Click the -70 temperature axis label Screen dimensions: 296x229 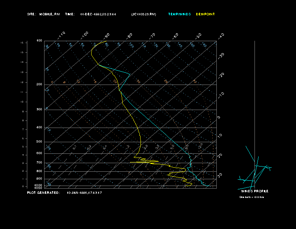pyautogui.click(x=152, y=36)
